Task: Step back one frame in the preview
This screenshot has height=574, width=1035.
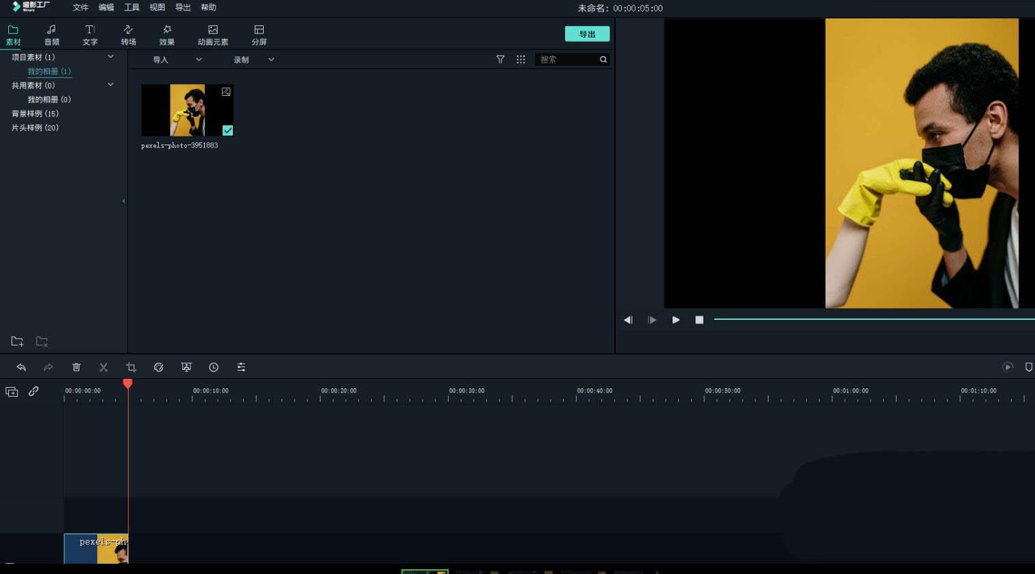Action: pos(628,320)
